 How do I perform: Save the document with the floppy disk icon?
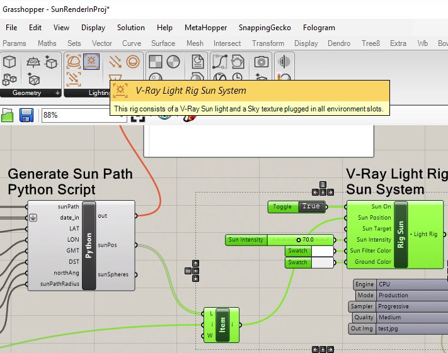tap(26, 115)
